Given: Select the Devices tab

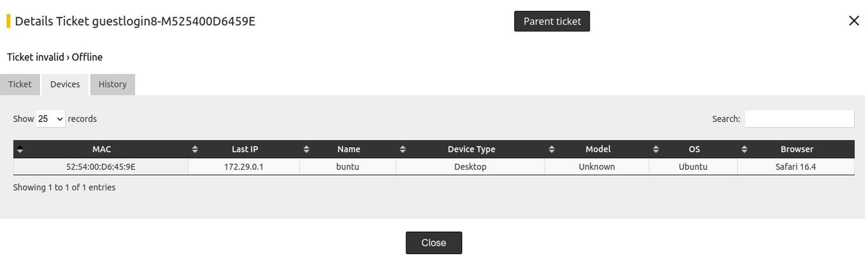Looking at the screenshot, I should click(x=65, y=84).
